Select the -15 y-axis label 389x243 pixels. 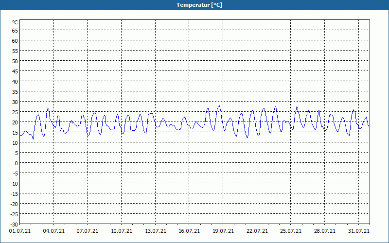tap(14, 193)
